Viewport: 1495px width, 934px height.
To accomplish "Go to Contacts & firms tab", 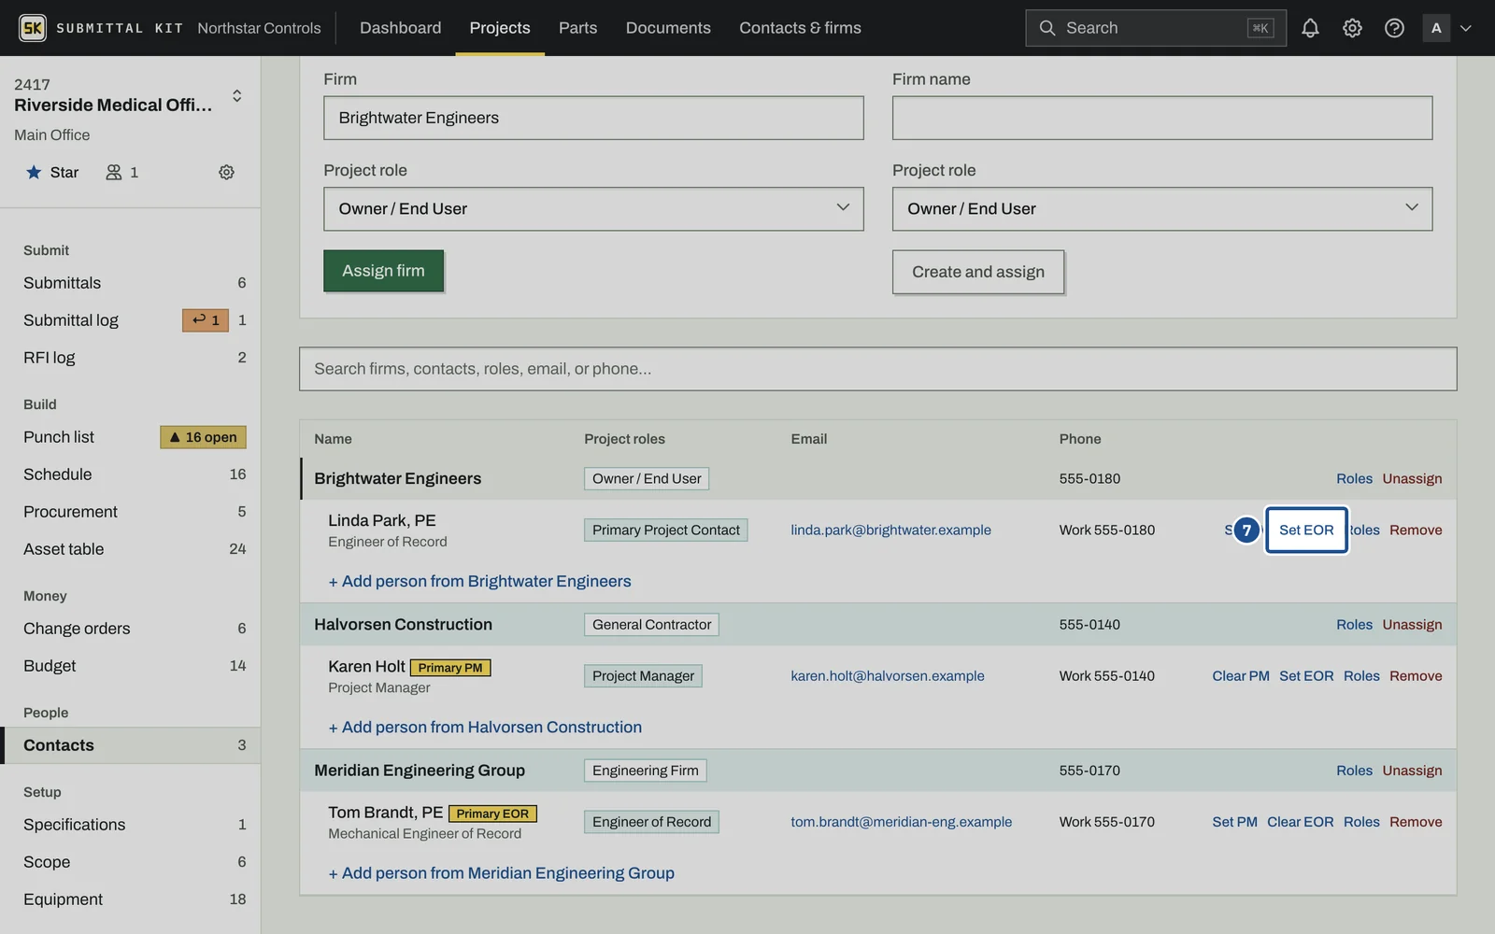I will [x=800, y=28].
